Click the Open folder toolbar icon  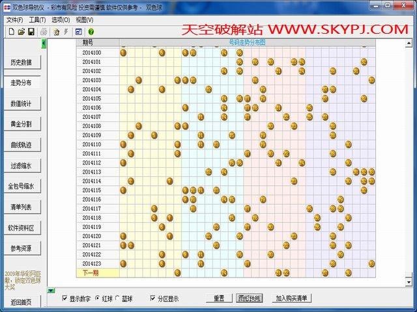[21, 31]
